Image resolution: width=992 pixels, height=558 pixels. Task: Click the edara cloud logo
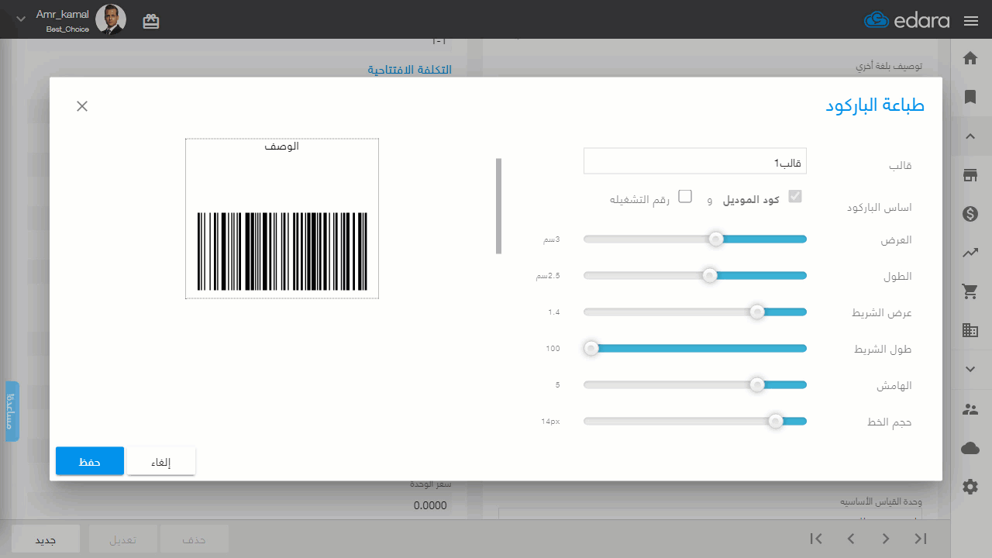[x=907, y=20]
